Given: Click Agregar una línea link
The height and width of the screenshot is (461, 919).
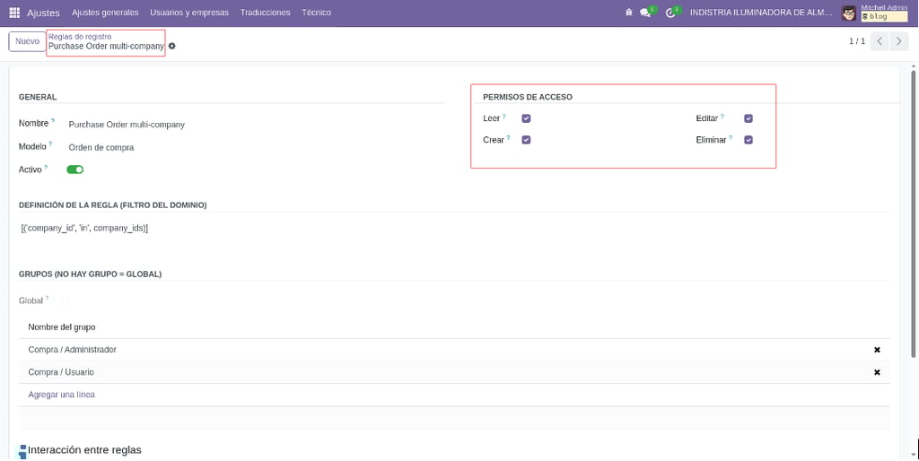Looking at the screenshot, I should coord(62,395).
